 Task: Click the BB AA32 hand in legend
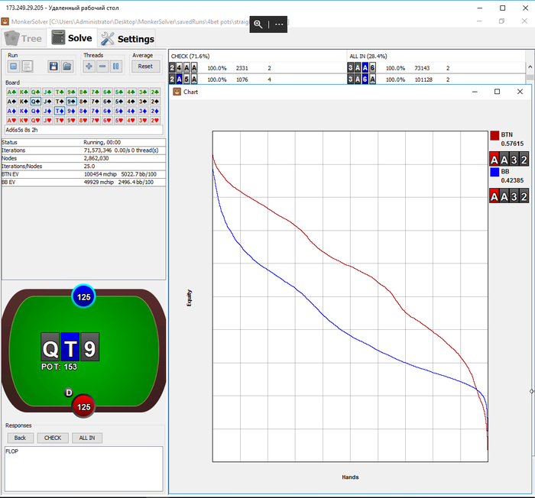(509, 196)
